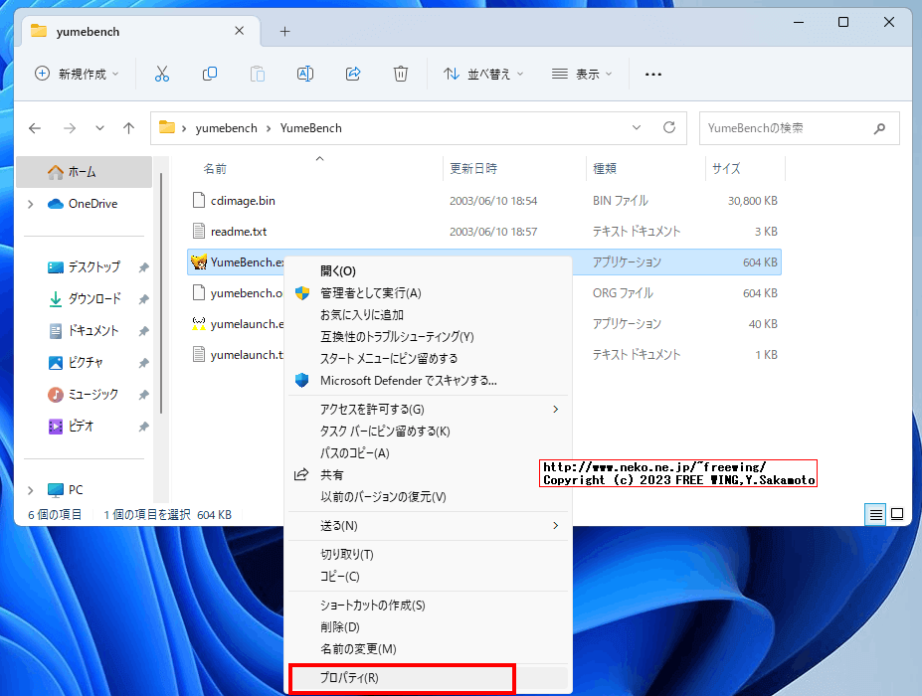Screen dimensions: 922x696
Task: Open the Share icon in the toolbar
Action: 353,73
